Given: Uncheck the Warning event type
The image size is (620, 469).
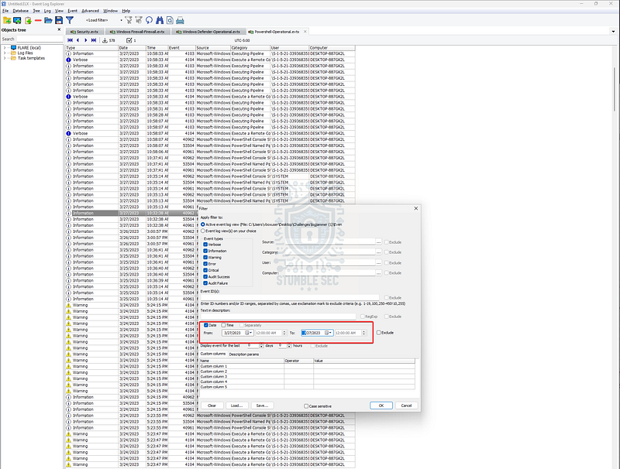Looking at the screenshot, I should (x=205, y=258).
